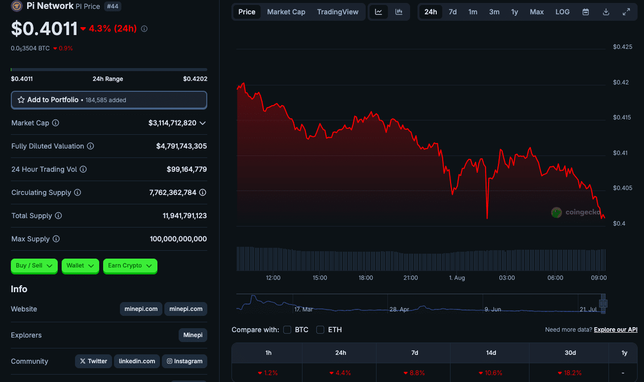Select 1y time range
The image size is (644, 382).
click(x=515, y=12)
